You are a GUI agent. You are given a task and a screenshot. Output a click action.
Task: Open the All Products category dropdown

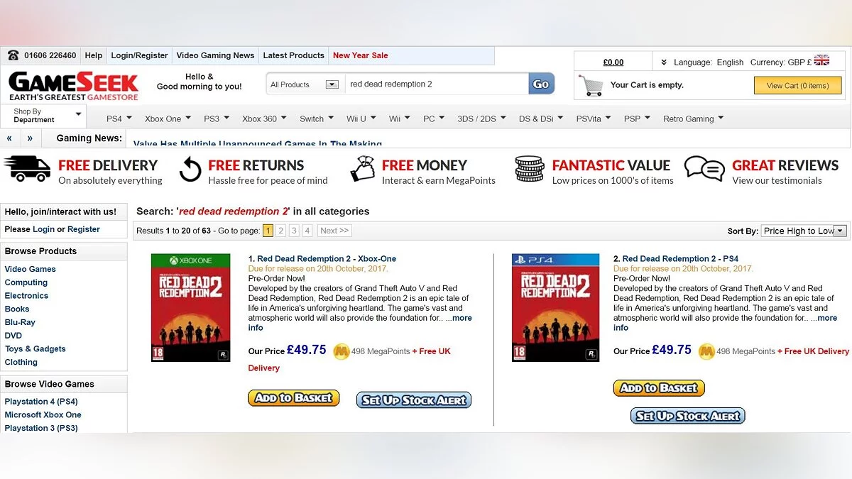pyautogui.click(x=304, y=84)
